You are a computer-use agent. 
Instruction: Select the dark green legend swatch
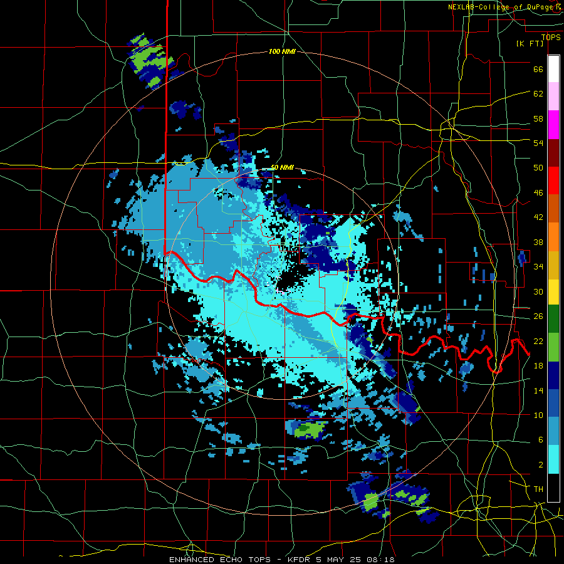tap(553, 319)
